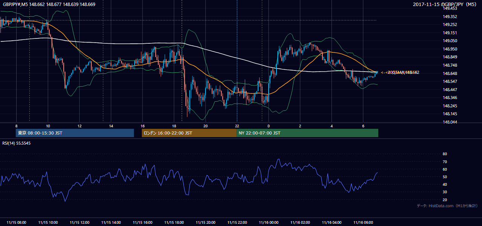The image size is (482, 226).
Task: Click the 148.950 price axis label
Action: tap(450, 49)
